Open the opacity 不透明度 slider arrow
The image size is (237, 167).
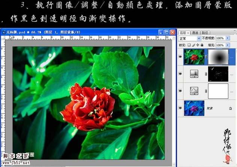coord(228,38)
